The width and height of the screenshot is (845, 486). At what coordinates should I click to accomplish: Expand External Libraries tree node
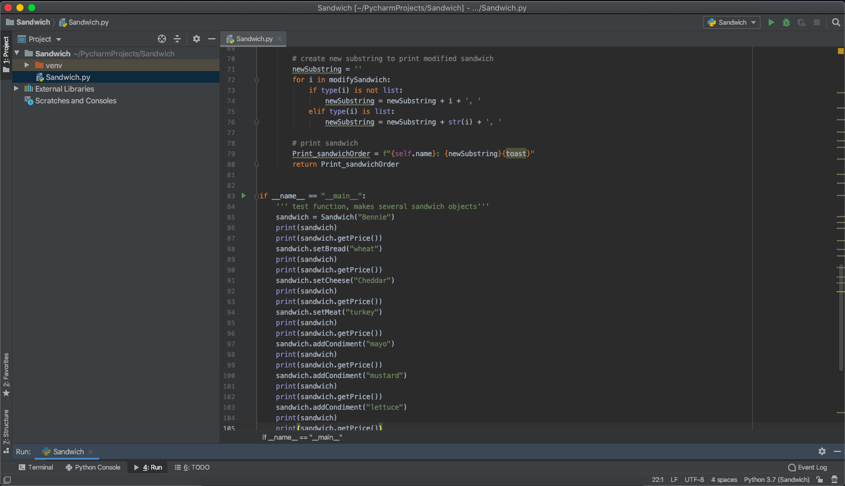pos(16,89)
